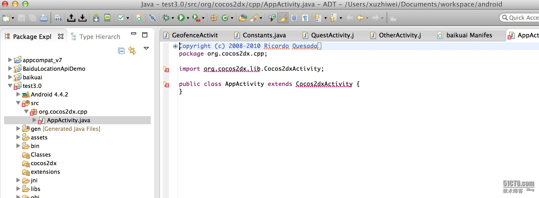Expand the Android 4.4.2 library node
Viewport: 539px width, 198px height.
18,94
